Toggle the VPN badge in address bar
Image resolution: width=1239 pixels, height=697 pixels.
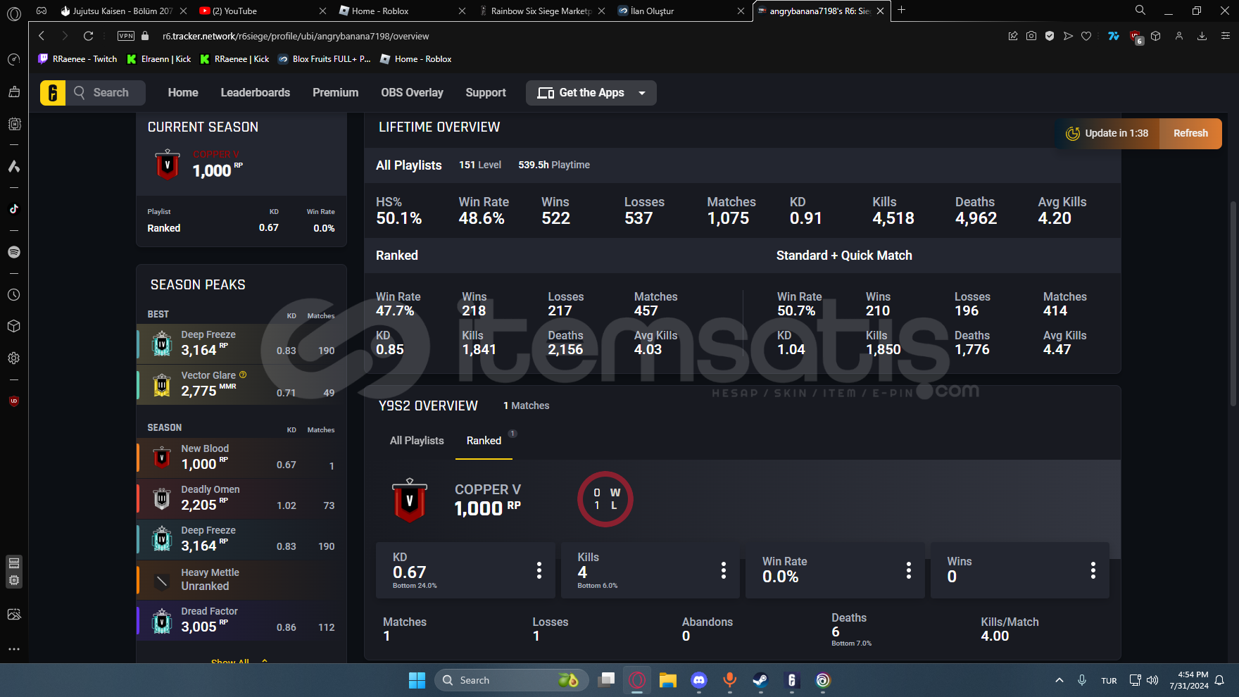(126, 36)
